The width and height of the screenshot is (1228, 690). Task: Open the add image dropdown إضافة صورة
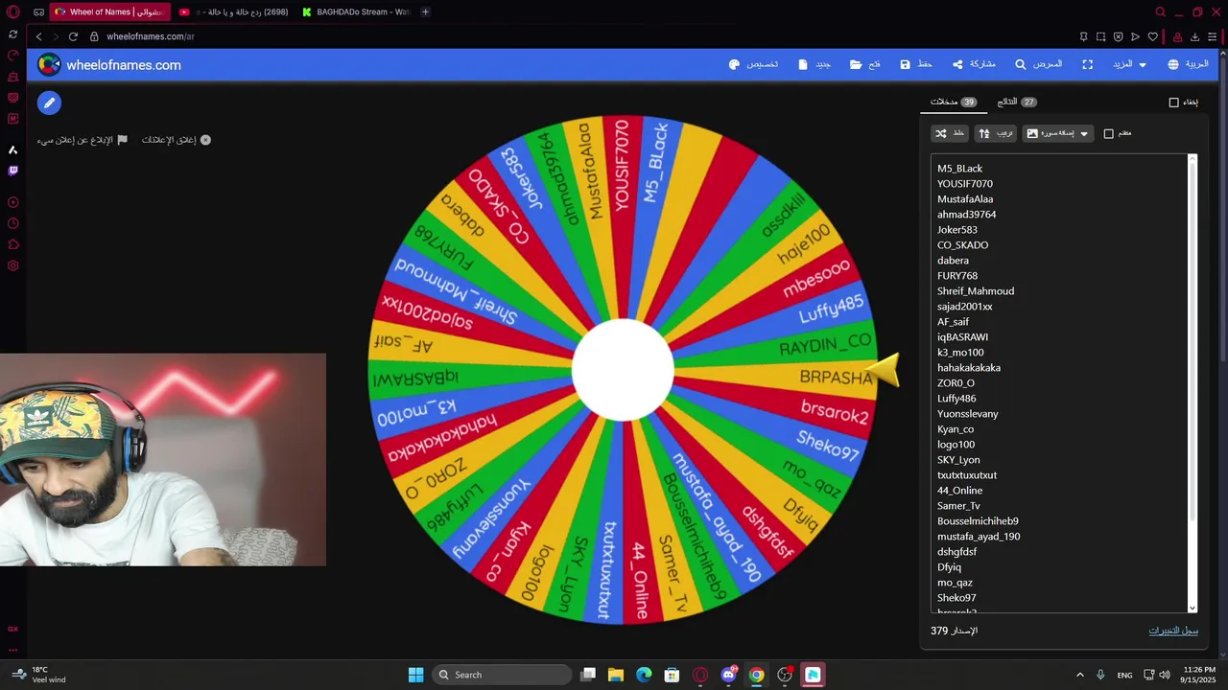pos(1057,133)
